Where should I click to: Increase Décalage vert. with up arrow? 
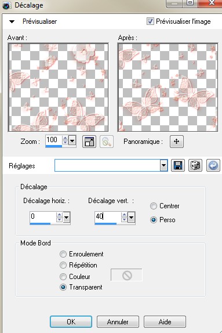(x=124, y=215)
